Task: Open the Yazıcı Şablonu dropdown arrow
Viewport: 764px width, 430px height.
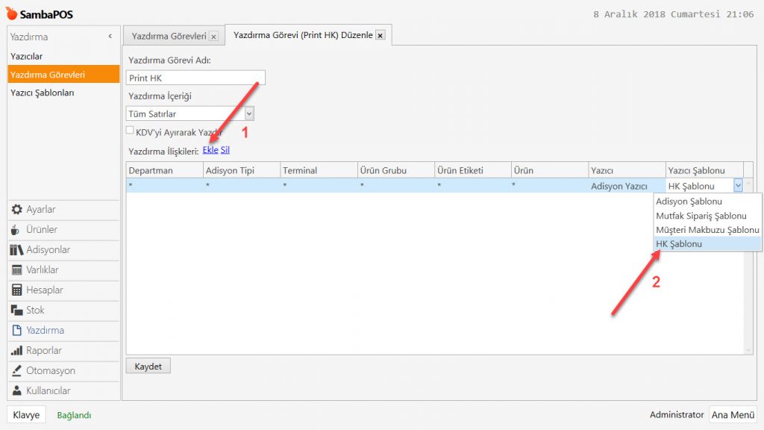Action: [738, 186]
